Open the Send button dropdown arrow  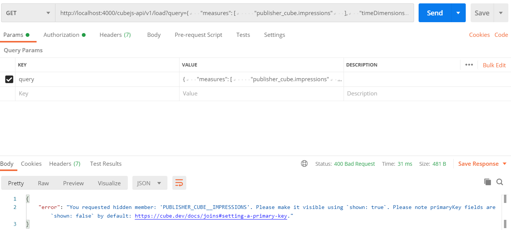pyautogui.click(x=459, y=12)
